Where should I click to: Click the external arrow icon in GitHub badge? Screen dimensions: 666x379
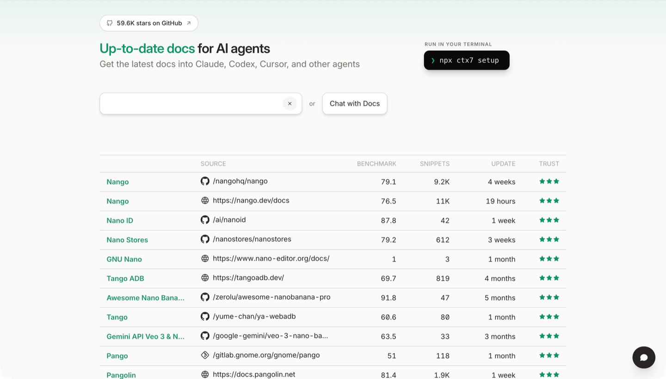(189, 23)
